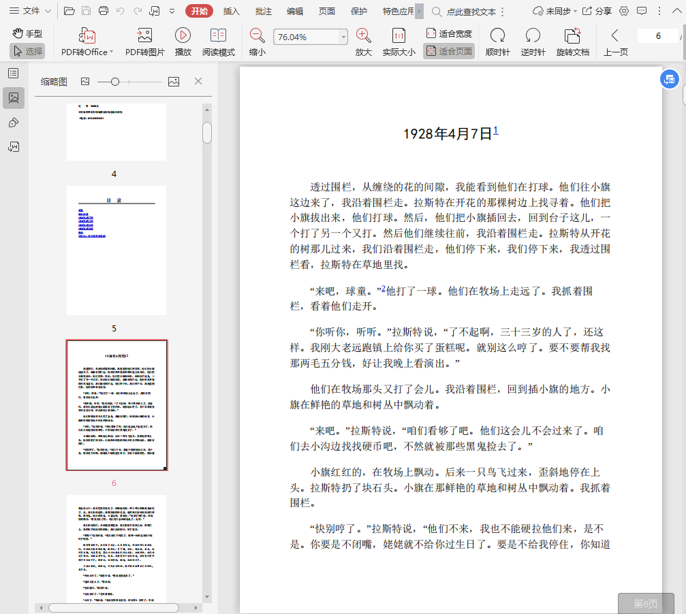
Task: Start 播放 slideshow playback
Action: pyautogui.click(x=183, y=42)
